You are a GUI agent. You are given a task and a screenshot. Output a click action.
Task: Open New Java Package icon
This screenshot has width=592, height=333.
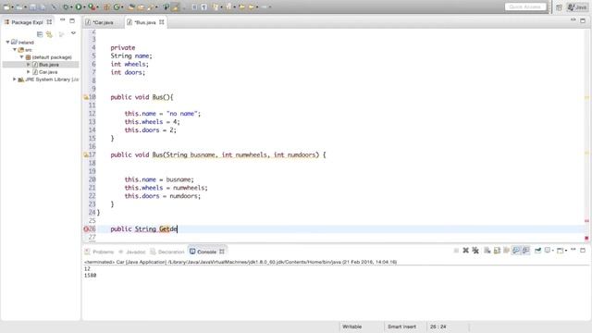tap(106, 6)
